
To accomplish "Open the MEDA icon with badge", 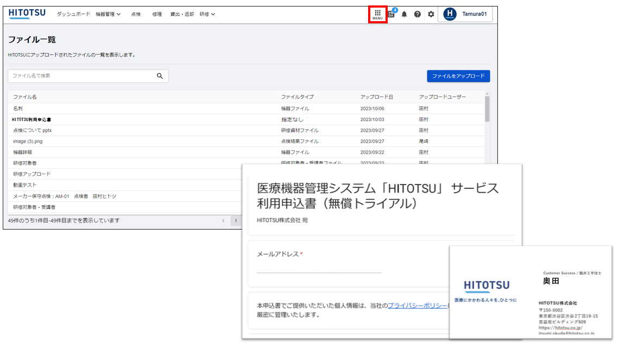I will click(x=392, y=14).
